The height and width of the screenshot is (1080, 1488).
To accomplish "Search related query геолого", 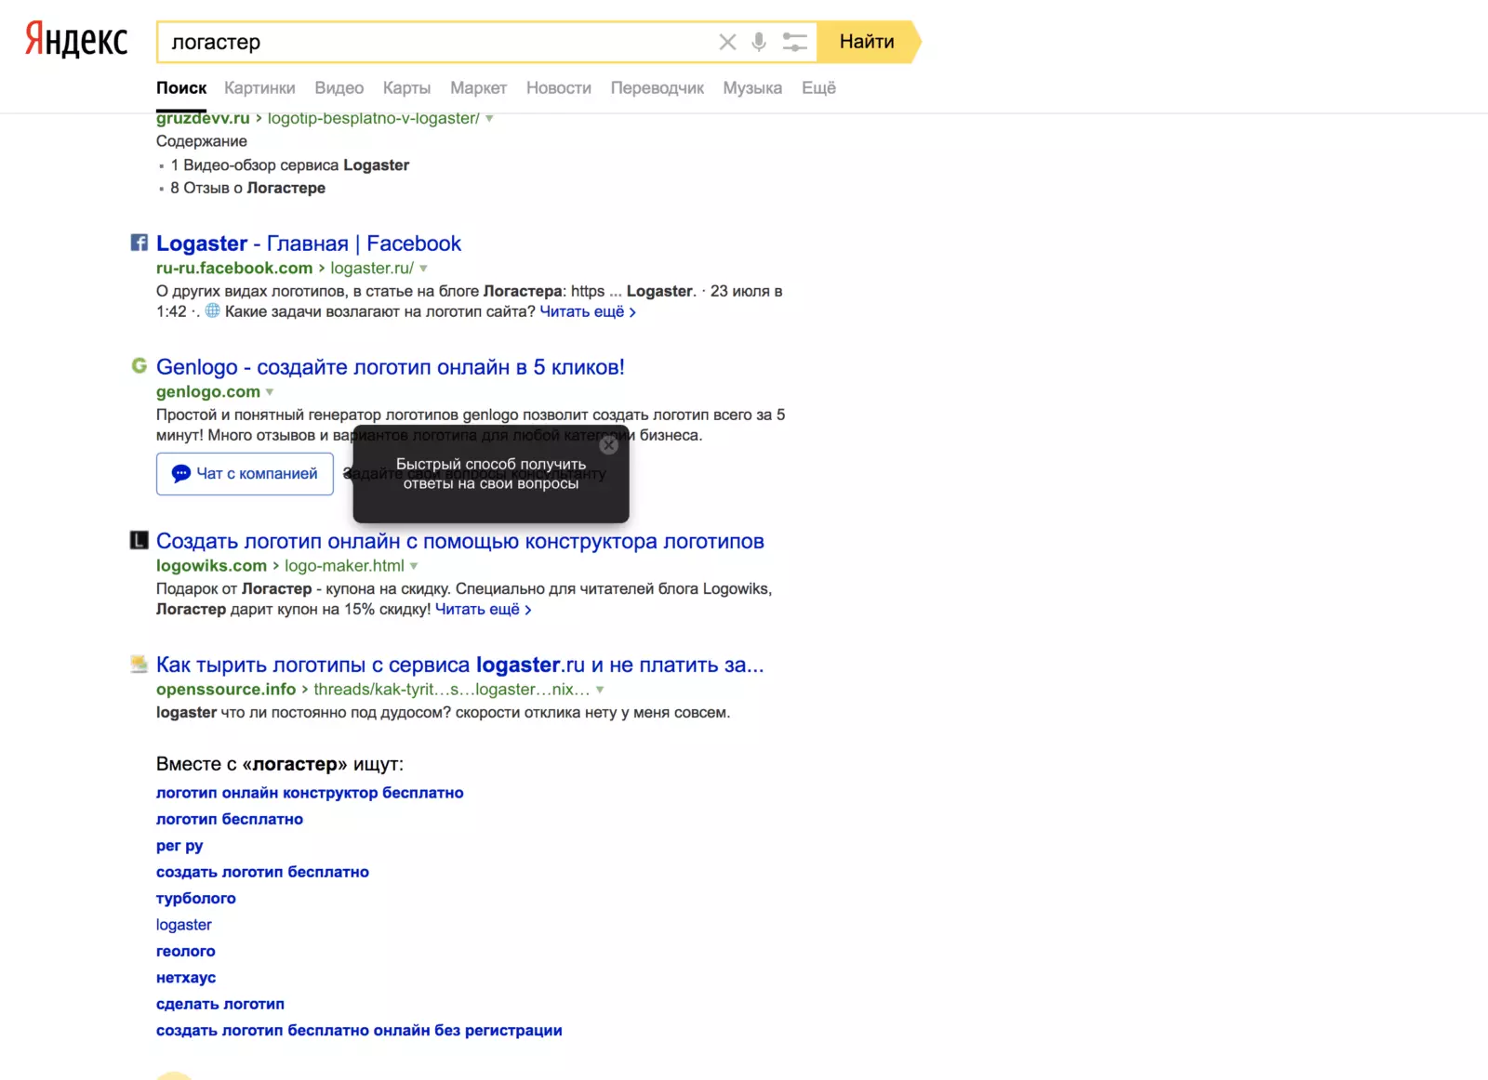I will point(186,951).
